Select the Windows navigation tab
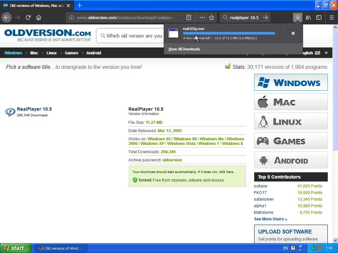Screen dimensions: 338x253 13,53
